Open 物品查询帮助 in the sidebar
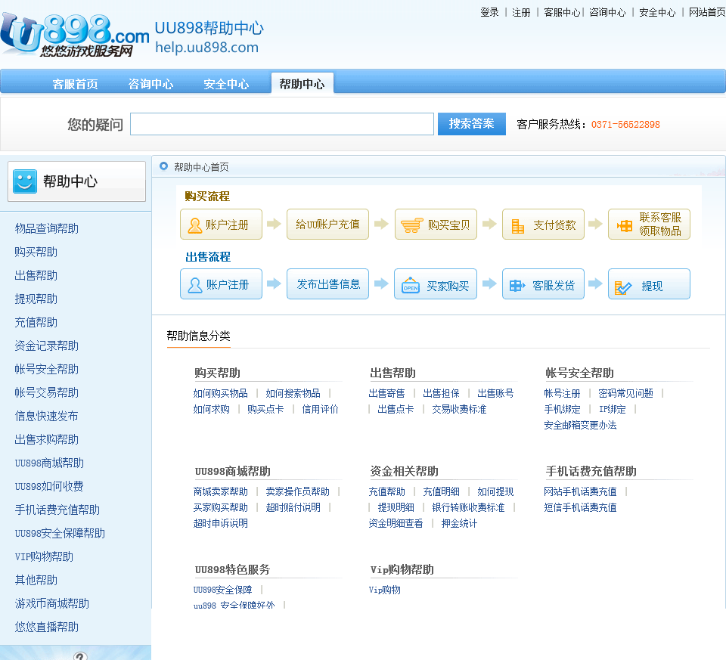The width and height of the screenshot is (726, 660). point(47,228)
